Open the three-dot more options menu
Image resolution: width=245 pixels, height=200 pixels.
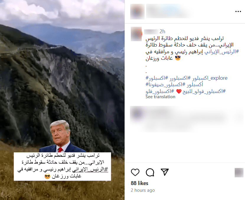pos(238,11)
